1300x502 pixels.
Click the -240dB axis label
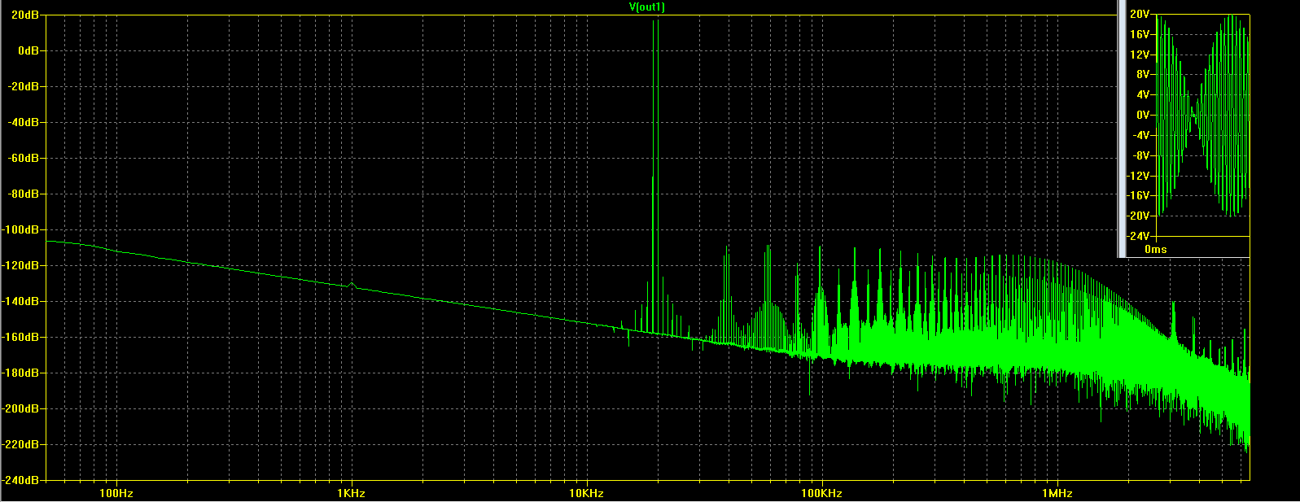pyautogui.click(x=21, y=480)
